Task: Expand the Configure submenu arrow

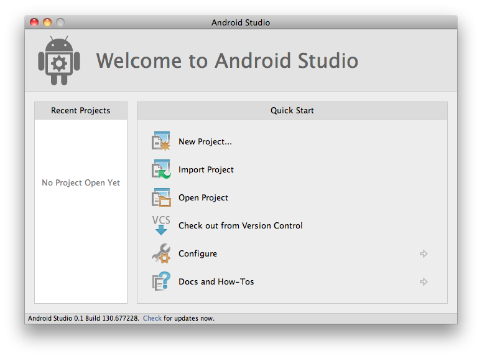Action: [424, 253]
